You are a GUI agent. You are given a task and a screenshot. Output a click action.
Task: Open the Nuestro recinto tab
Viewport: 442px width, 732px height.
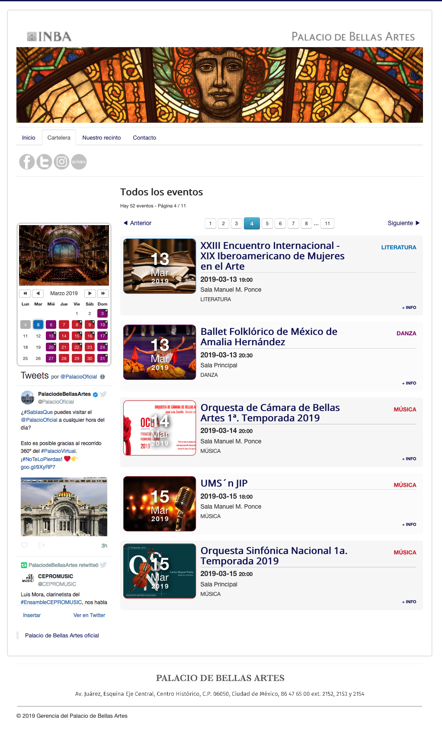pyautogui.click(x=102, y=138)
